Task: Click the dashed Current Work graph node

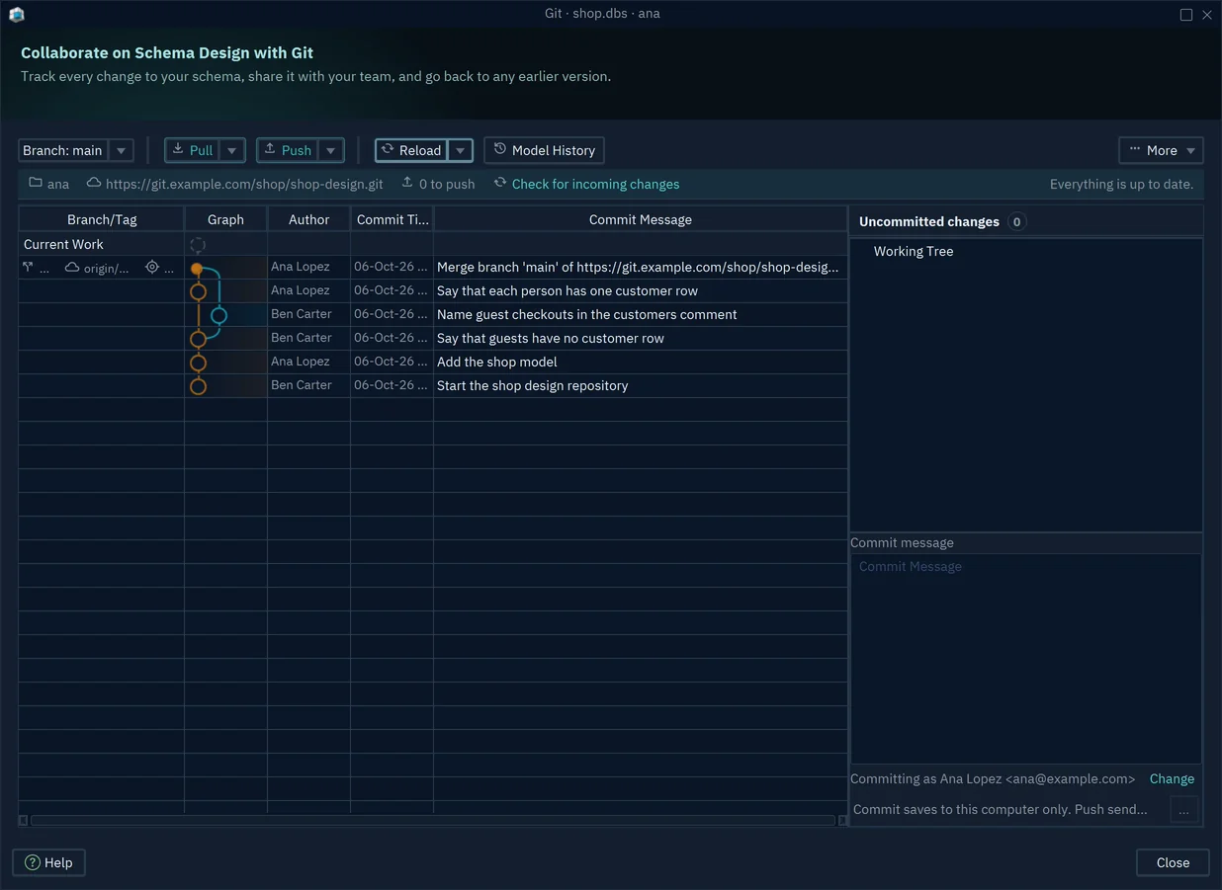Action: (198, 245)
